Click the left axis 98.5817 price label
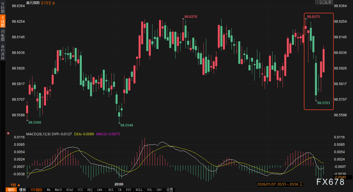 tap(19, 84)
